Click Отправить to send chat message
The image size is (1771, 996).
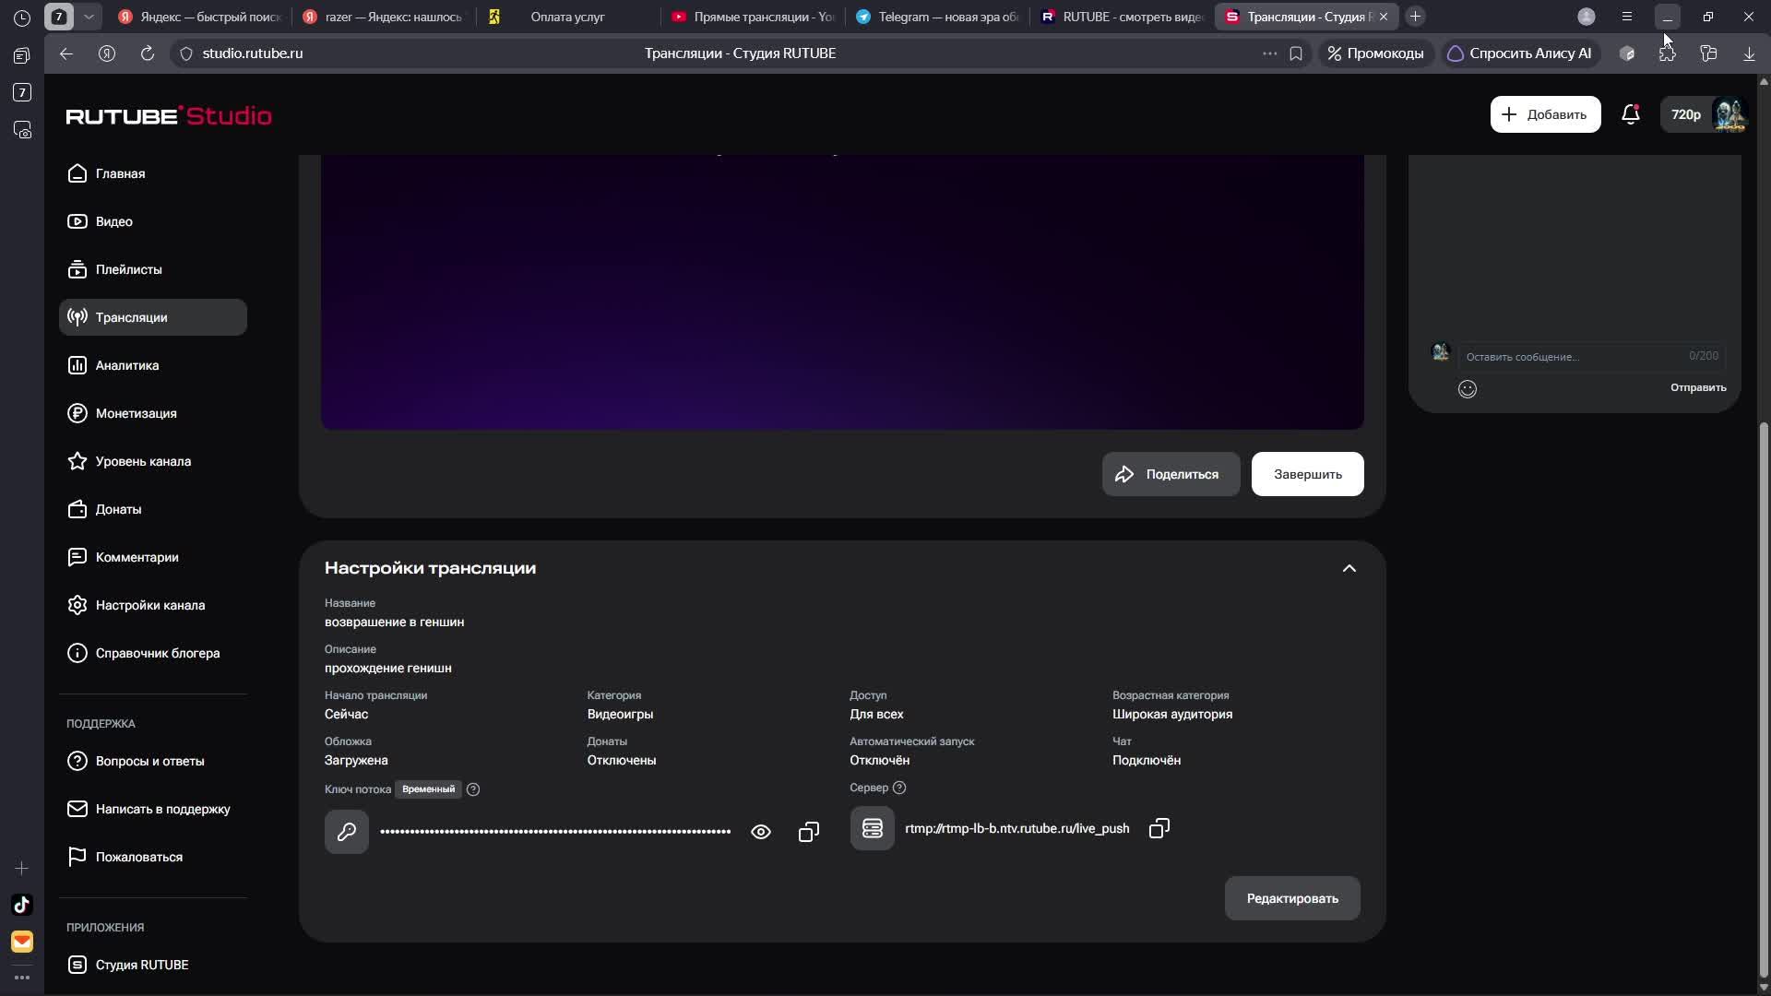pyautogui.click(x=1698, y=387)
